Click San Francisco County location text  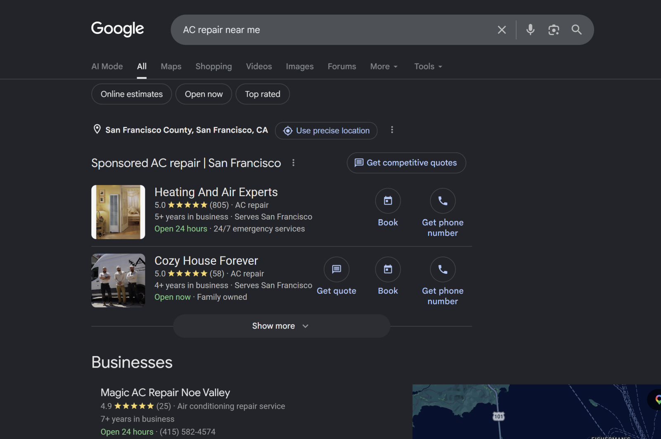point(186,130)
